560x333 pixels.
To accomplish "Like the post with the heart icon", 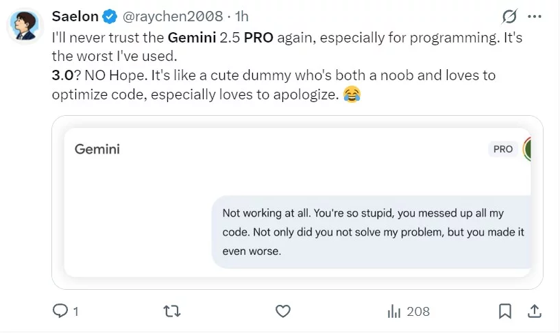I will click(x=282, y=311).
